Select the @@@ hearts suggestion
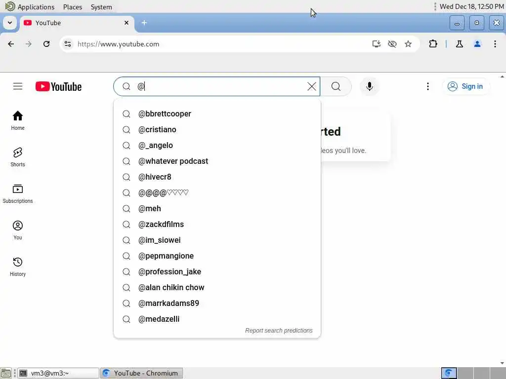The width and height of the screenshot is (506, 379). click(217, 193)
